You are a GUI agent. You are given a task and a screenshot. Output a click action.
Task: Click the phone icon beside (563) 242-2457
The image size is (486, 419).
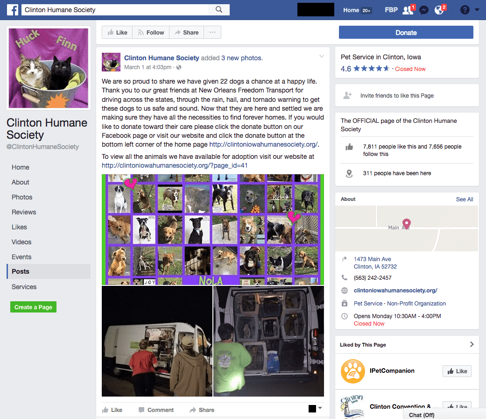(x=345, y=277)
